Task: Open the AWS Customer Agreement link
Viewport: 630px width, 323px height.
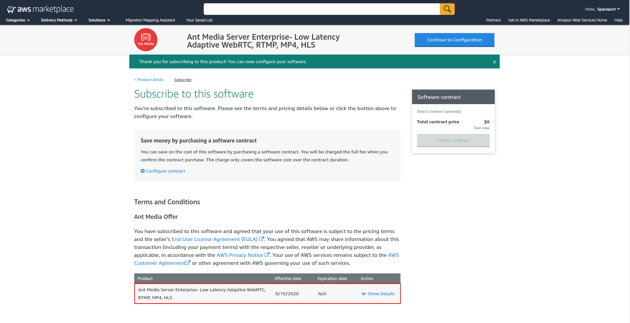Action: 160,263
